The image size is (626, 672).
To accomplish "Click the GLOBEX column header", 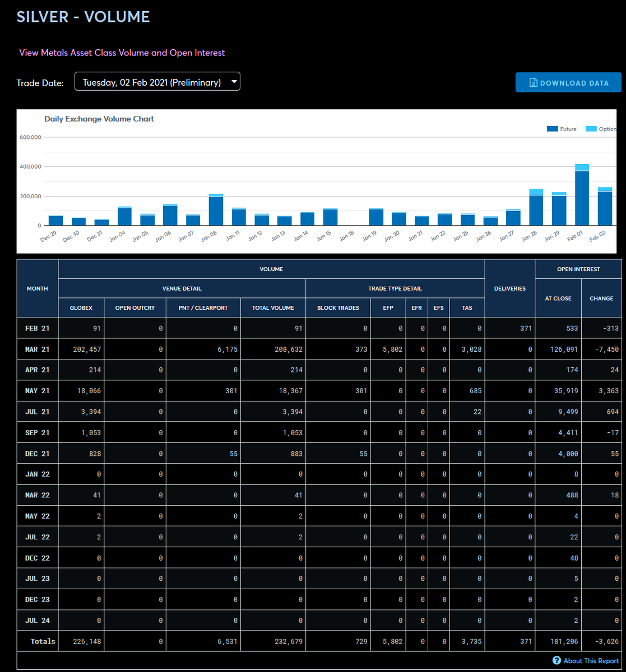I will coord(81,307).
